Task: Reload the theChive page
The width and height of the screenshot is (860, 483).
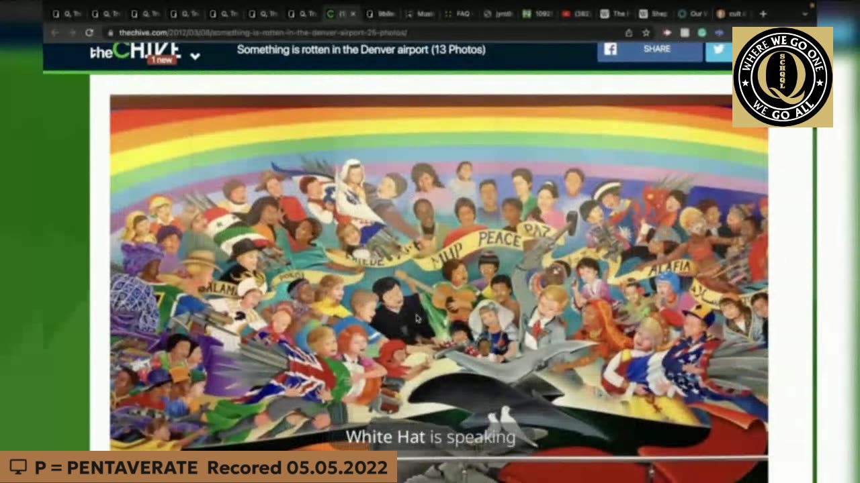Action: [x=89, y=32]
